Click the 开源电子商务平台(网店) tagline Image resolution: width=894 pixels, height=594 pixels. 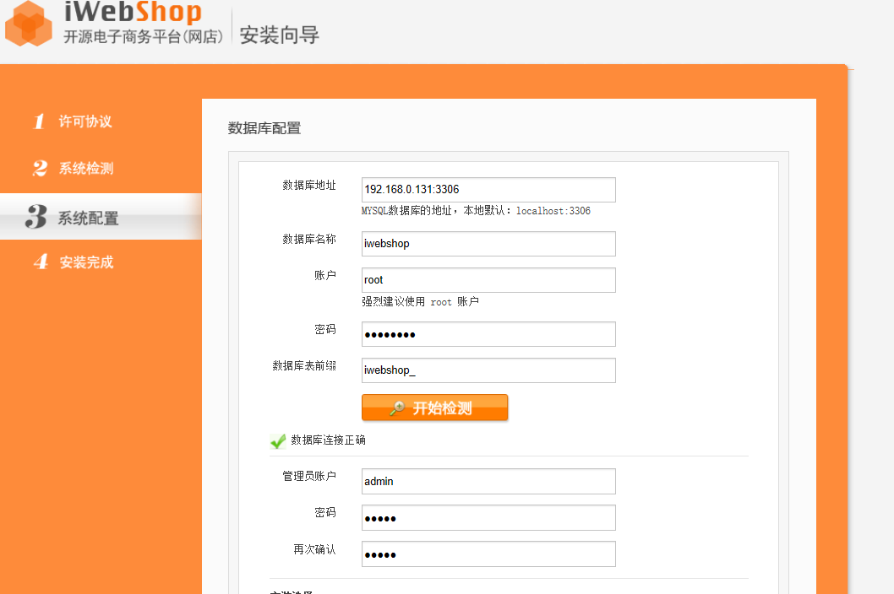pos(143,37)
